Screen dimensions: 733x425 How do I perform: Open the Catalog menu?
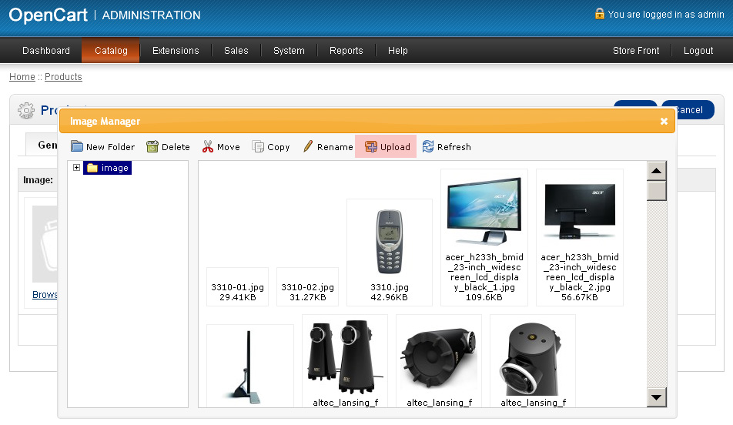(111, 51)
